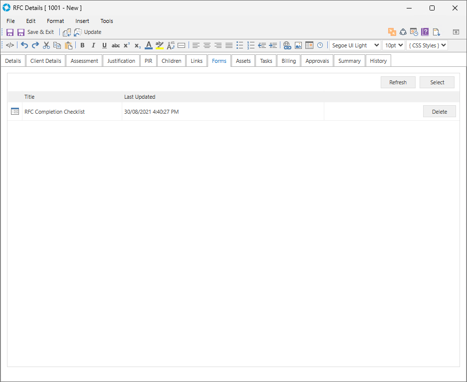Insert a table with the grid icon
The height and width of the screenshot is (382, 467).
click(309, 45)
